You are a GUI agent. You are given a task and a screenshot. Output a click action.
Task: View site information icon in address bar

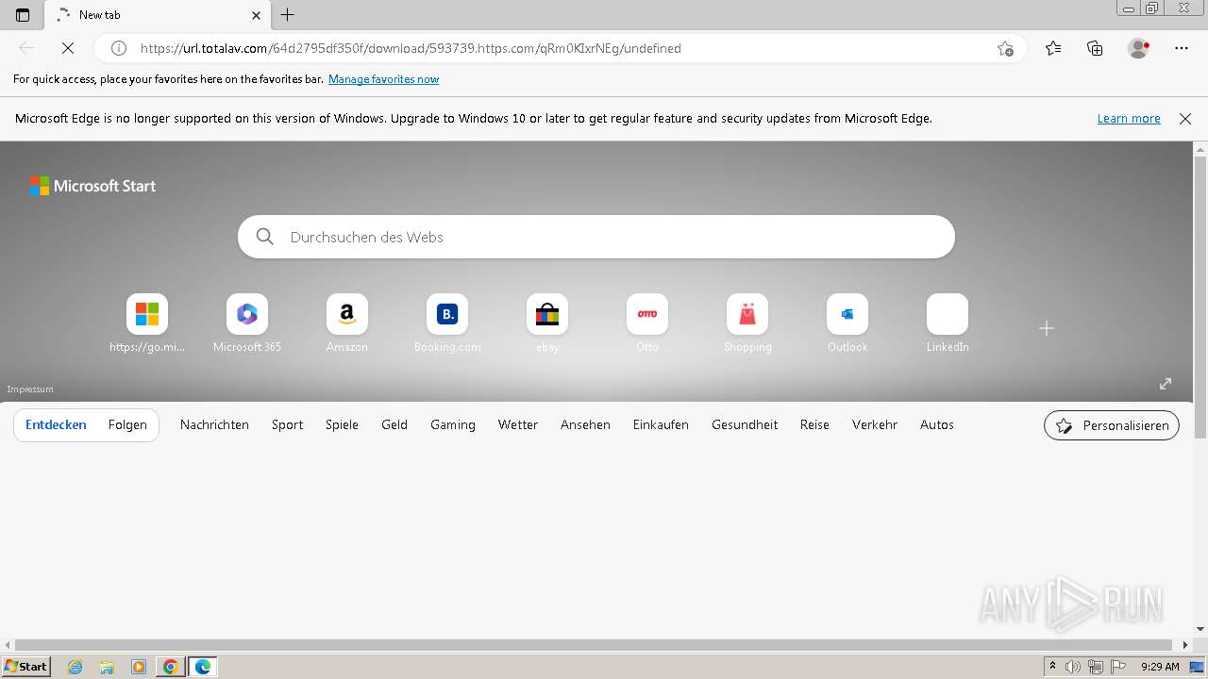point(119,48)
